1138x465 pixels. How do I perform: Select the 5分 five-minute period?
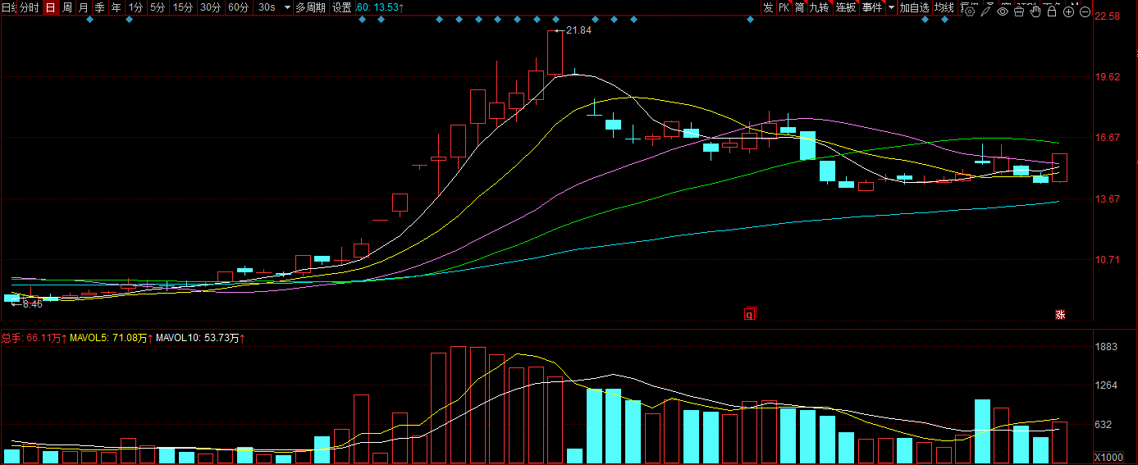click(x=157, y=7)
